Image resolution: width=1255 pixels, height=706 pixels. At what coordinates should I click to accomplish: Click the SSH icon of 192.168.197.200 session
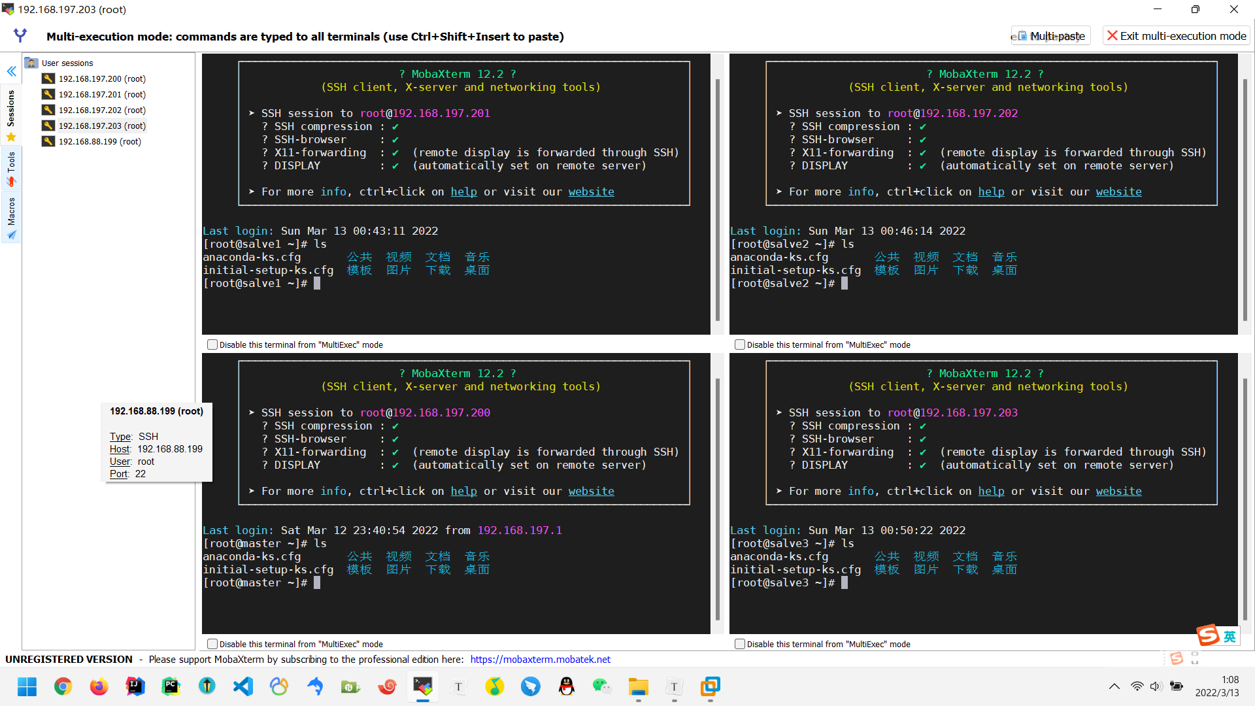coord(48,78)
